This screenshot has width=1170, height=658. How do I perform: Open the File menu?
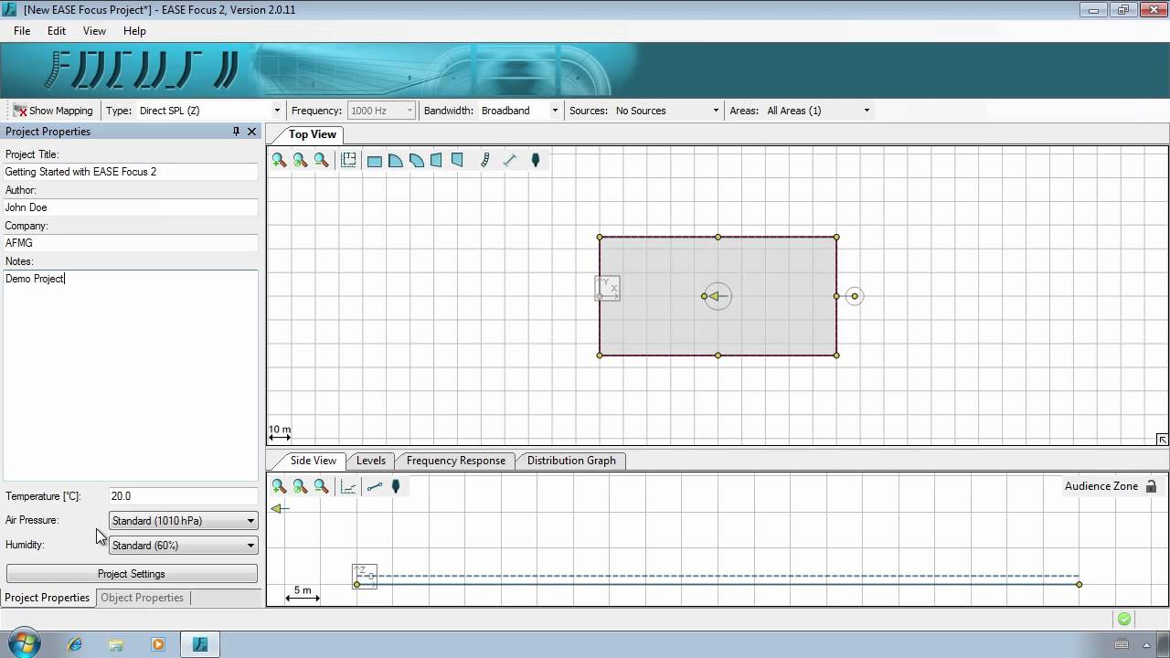click(x=22, y=31)
